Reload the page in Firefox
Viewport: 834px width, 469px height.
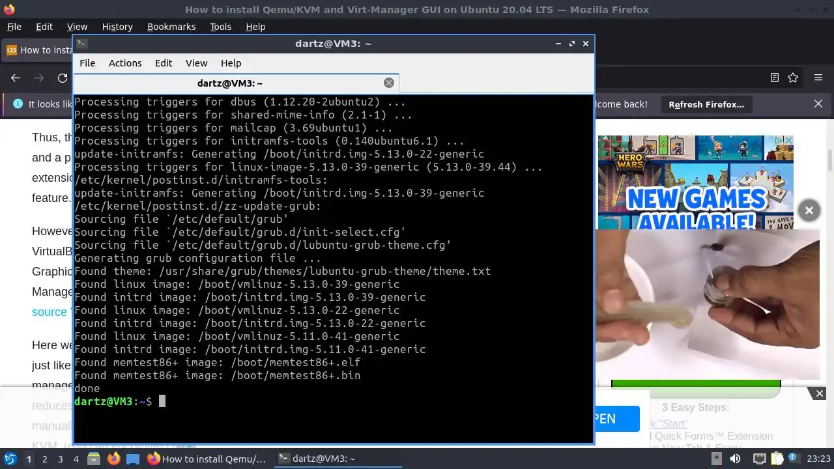pos(63,78)
